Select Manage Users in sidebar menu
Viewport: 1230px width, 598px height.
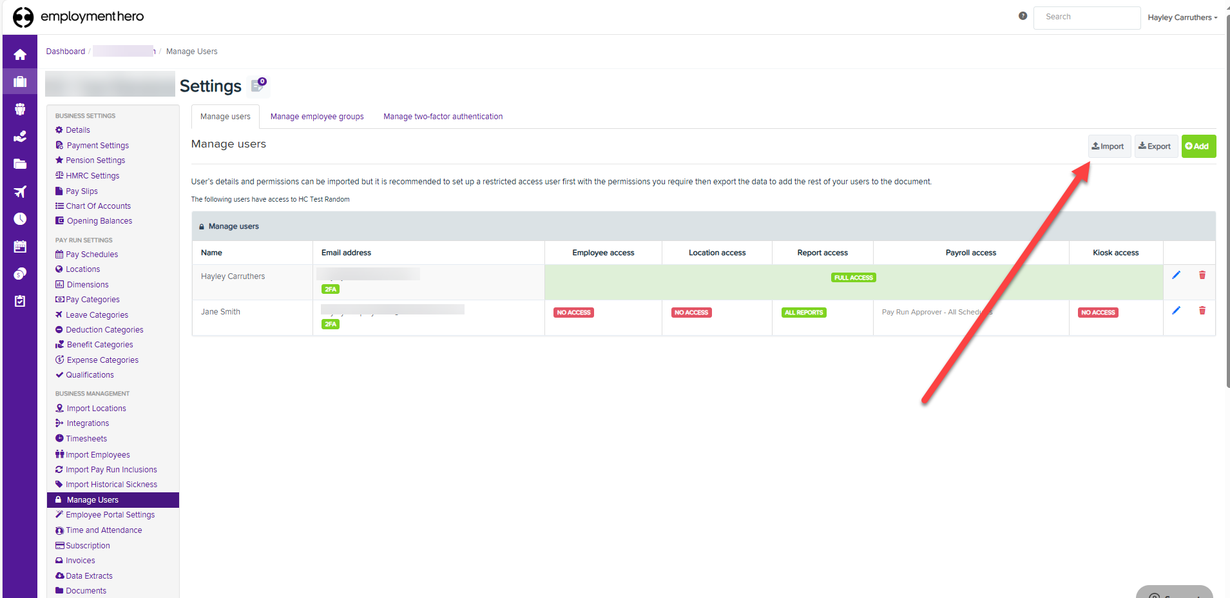pos(113,500)
